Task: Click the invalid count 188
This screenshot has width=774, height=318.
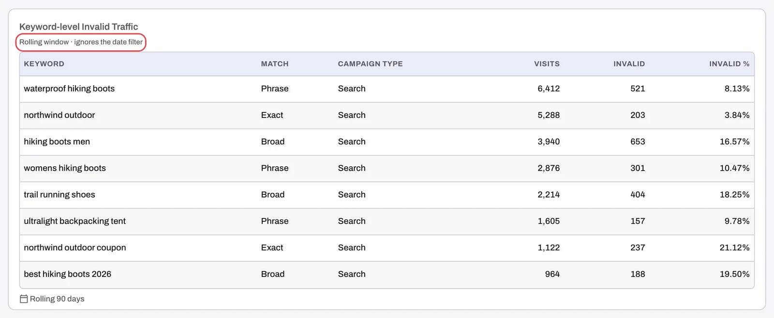Action: (x=638, y=274)
